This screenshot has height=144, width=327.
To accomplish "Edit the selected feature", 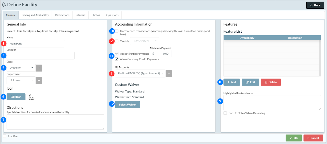I will 250,82.
